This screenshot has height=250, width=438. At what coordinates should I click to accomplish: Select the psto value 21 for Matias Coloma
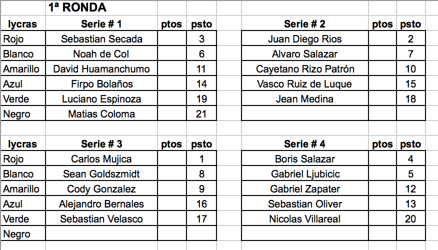[x=201, y=113]
